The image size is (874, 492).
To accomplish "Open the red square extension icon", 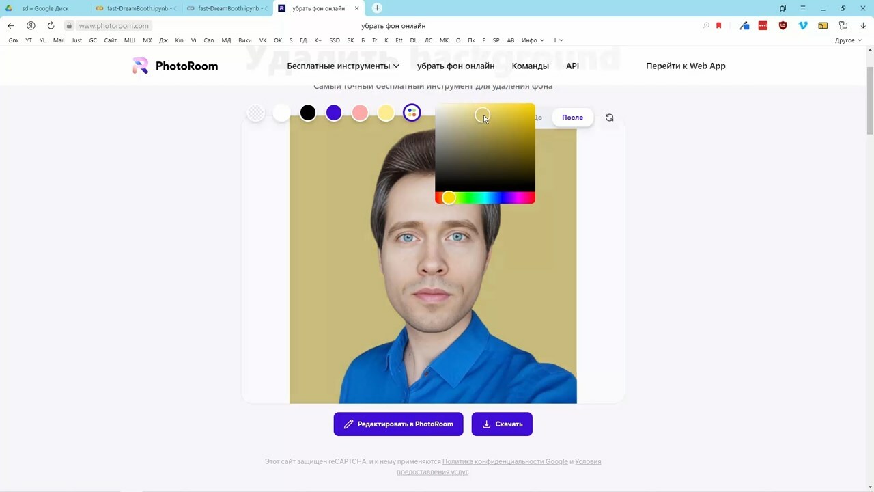I will (763, 26).
